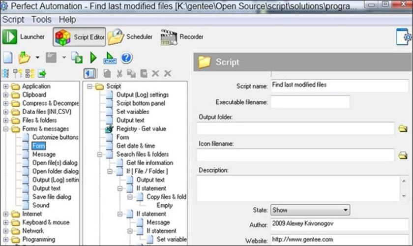Expand the Application folder
Image resolution: width=413 pixels, height=246 pixels.
point(5,87)
